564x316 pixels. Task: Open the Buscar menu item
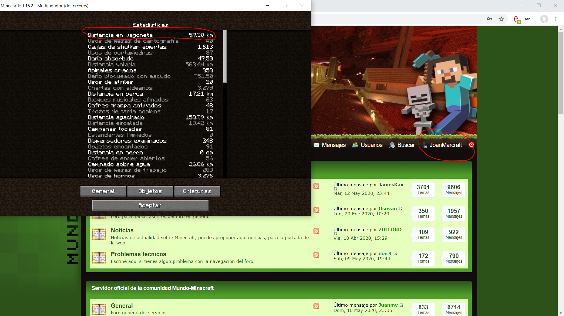406,145
